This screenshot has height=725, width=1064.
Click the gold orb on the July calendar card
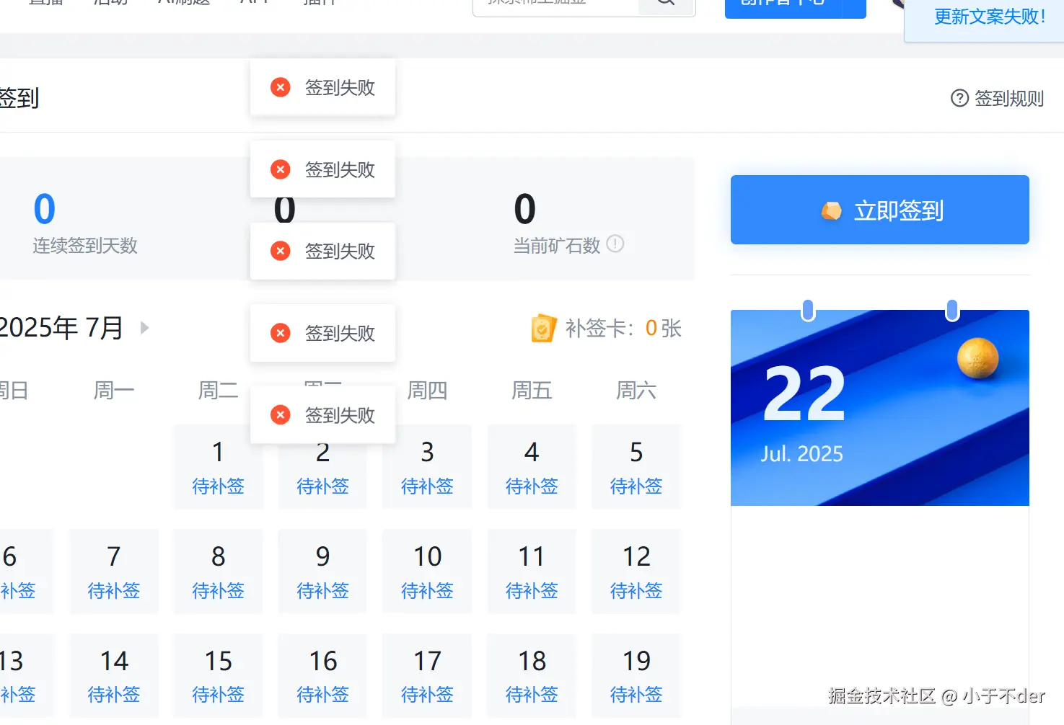coord(979,358)
